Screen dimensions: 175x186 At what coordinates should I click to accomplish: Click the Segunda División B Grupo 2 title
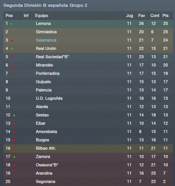(45, 5)
